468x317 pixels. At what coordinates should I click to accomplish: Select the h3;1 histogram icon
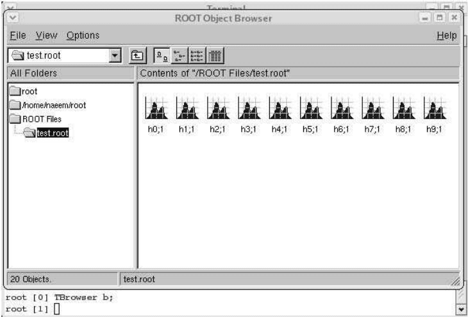(x=247, y=108)
